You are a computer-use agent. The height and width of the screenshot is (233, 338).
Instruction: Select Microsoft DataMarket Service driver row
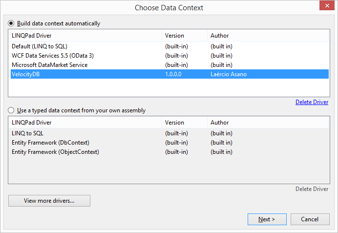[169, 65]
